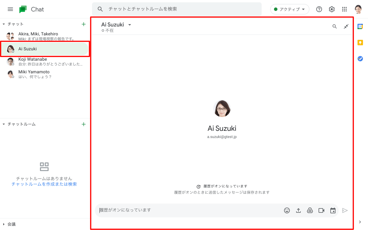
Task: Collapse the チャットルーム section
Action: [4, 124]
